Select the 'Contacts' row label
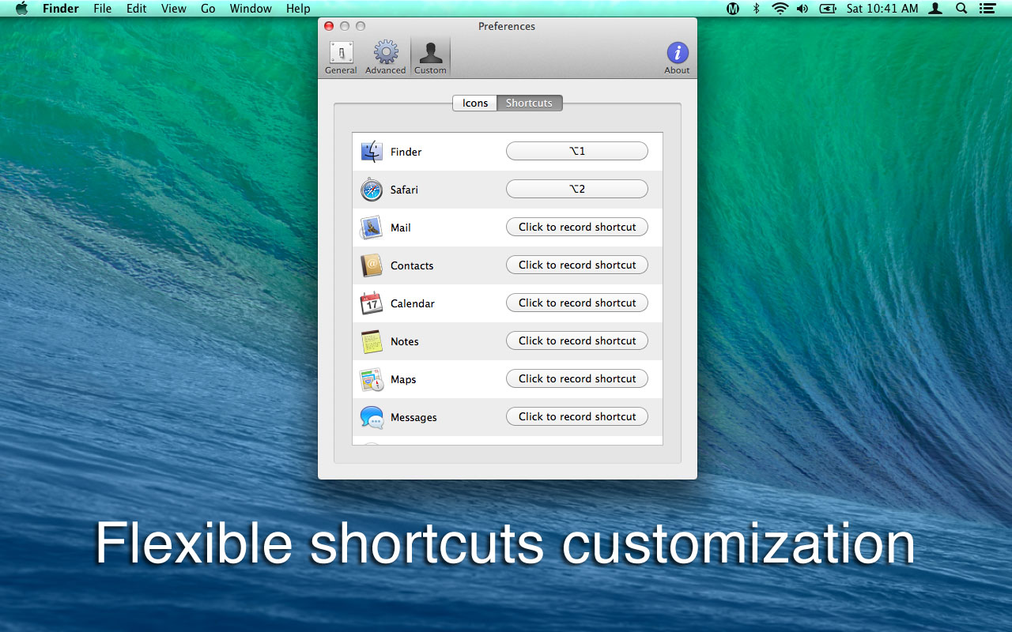This screenshot has width=1012, height=632. tap(412, 265)
